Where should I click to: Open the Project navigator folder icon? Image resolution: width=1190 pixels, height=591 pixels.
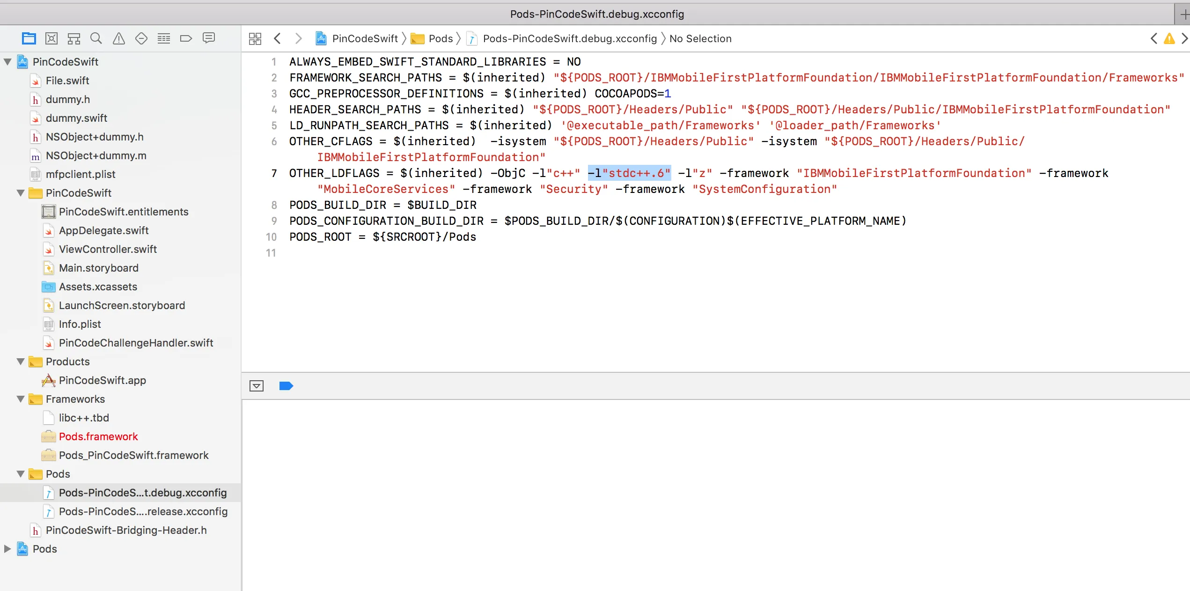[x=29, y=38]
